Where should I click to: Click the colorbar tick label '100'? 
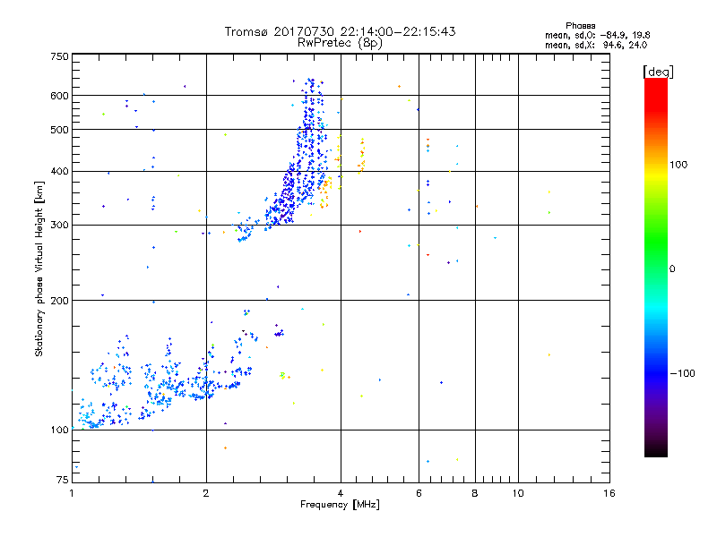pos(678,165)
